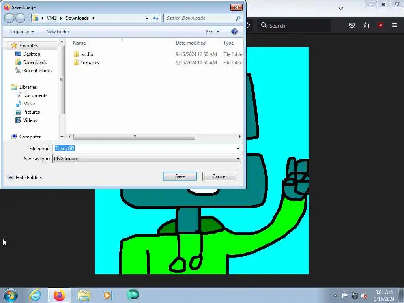Viewport: 404px width, 303px height.
Task: Click the Music library icon
Action: 18,104
